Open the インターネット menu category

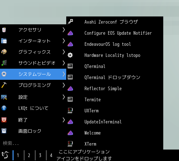click(33, 41)
